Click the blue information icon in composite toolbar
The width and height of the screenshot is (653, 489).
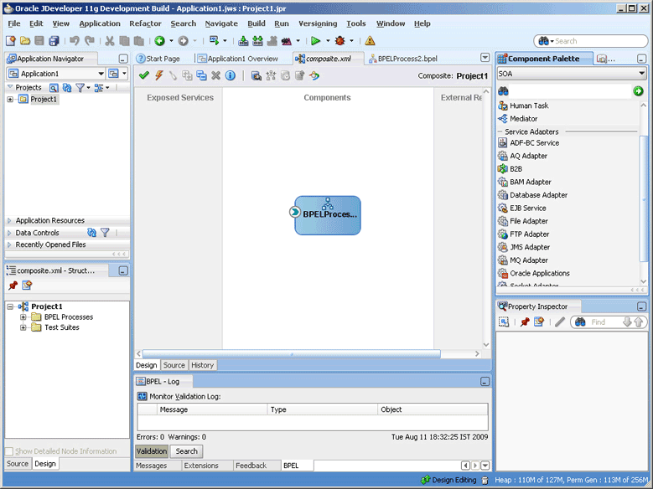click(x=231, y=76)
